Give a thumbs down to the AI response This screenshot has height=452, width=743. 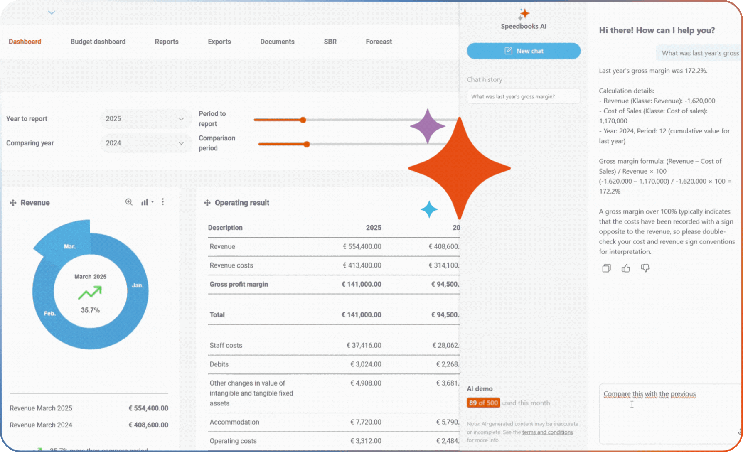(645, 268)
